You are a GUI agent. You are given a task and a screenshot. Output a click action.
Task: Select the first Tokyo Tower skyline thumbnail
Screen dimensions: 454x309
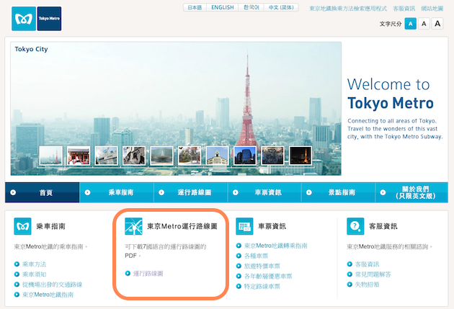[50, 156]
